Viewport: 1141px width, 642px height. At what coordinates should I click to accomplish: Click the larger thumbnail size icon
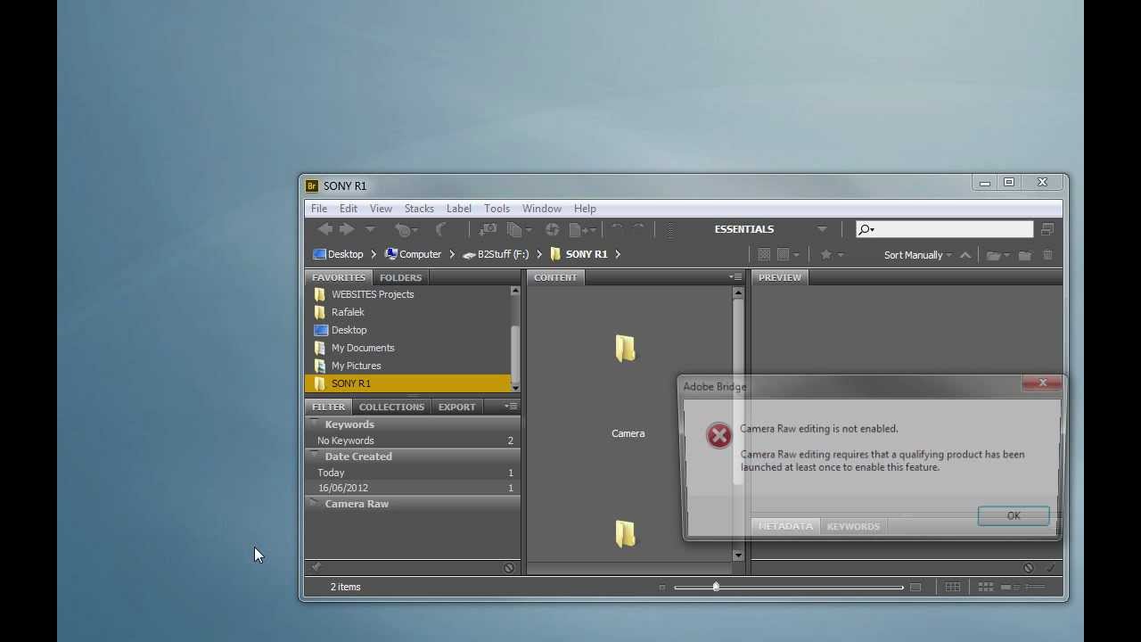click(915, 587)
